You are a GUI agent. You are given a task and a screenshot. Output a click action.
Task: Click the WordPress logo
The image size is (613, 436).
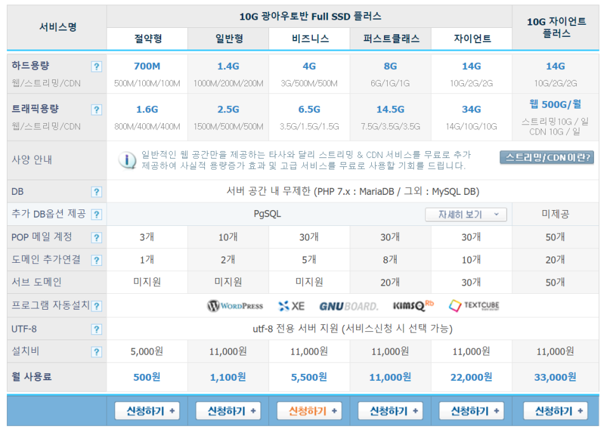coord(235,306)
